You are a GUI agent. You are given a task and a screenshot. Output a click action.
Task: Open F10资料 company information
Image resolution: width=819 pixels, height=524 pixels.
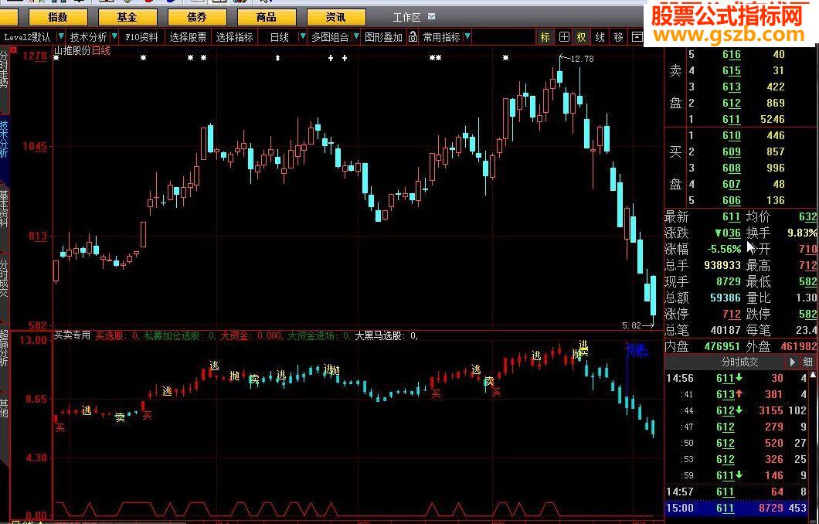tap(141, 37)
